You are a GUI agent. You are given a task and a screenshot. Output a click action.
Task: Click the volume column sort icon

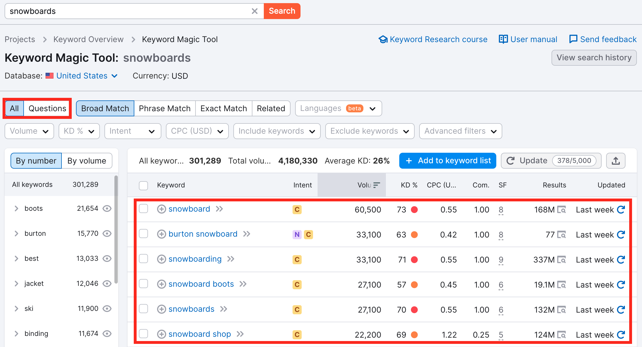coord(376,185)
